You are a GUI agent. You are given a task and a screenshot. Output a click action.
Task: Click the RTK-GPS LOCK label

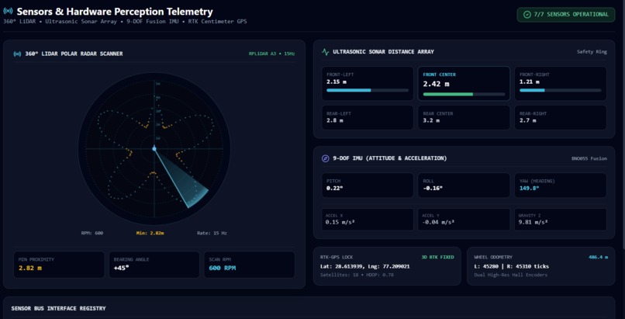pos(337,257)
